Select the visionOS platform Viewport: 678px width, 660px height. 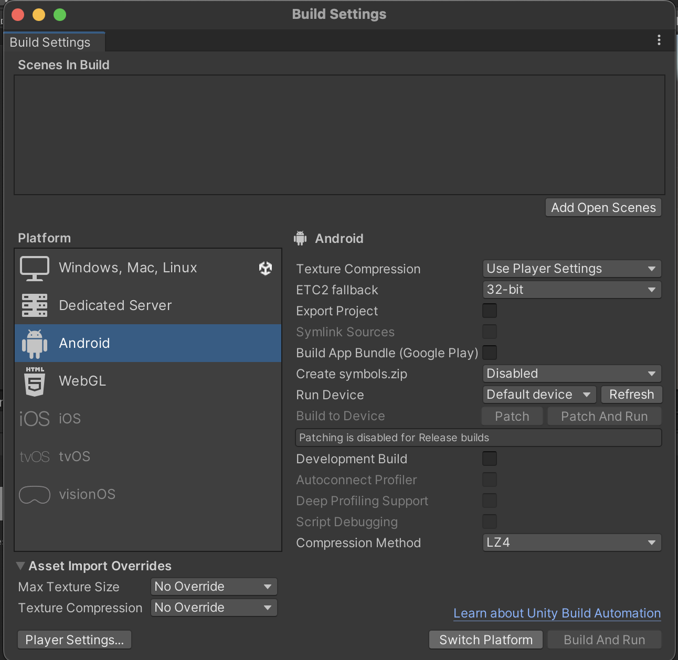tap(148, 494)
